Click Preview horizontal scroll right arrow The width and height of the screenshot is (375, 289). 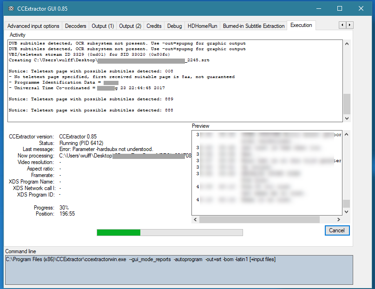(338, 219)
